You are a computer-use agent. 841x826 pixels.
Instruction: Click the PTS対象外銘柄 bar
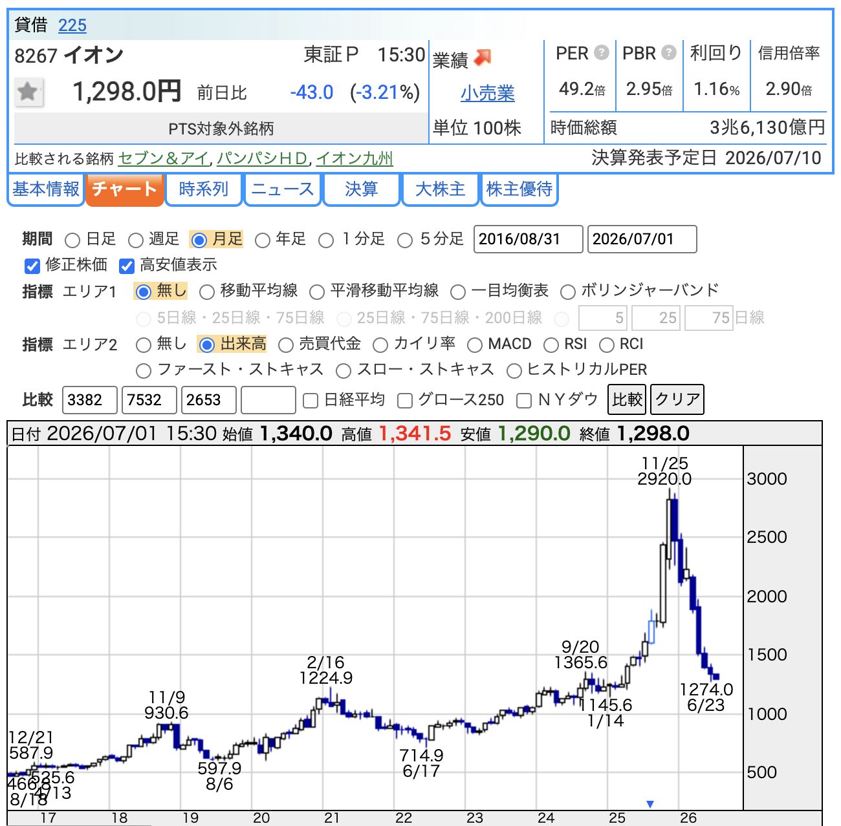[221, 129]
